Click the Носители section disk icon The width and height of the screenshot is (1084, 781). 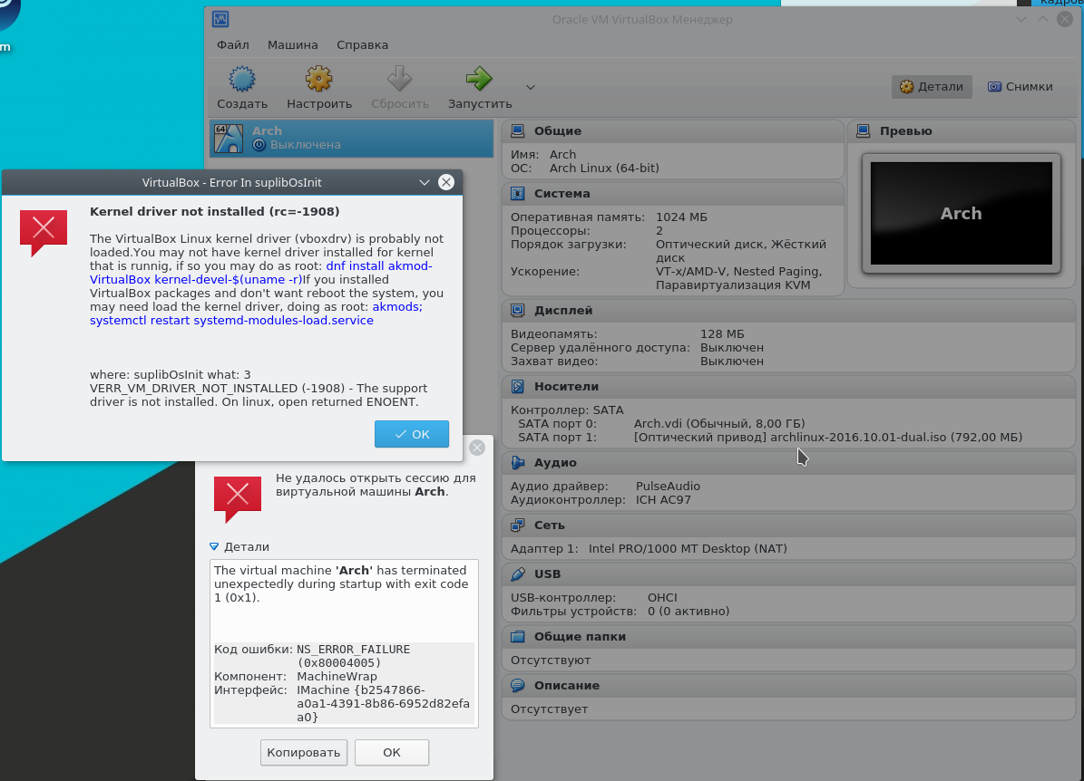[x=517, y=386]
